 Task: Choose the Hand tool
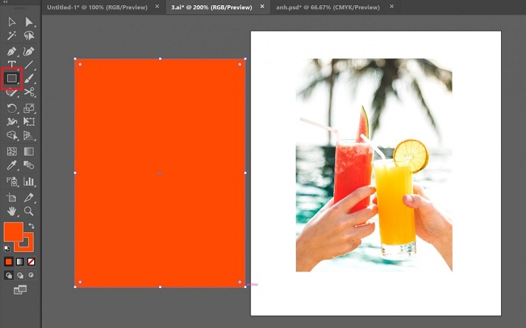pyautogui.click(x=12, y=211)
